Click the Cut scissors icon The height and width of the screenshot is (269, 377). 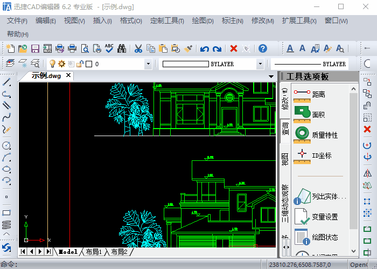click(138, 48)
